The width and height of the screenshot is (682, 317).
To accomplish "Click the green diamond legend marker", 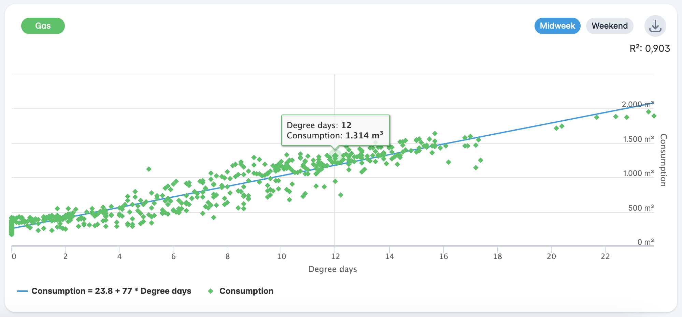I will [211, 291].
